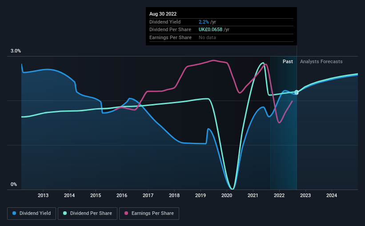Click the pink dot in Earnings Per Share legend
This screenshot has width=365, height=226.
click(x=126, y=213)
